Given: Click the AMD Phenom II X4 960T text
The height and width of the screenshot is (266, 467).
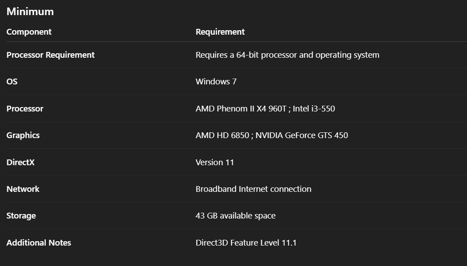Looking at the screenshot, I should point(241,109).
